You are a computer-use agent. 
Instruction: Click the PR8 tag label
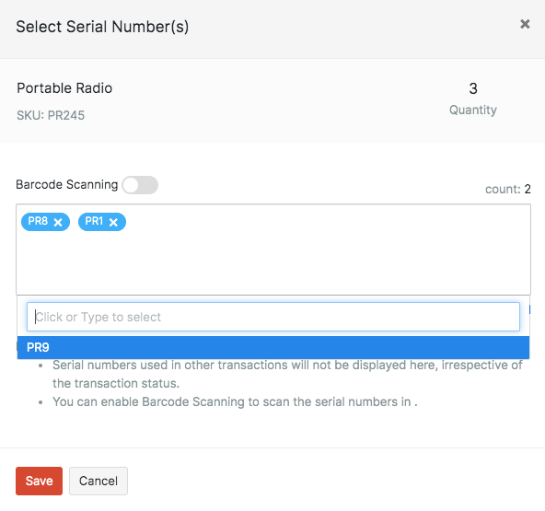point(38,221)
